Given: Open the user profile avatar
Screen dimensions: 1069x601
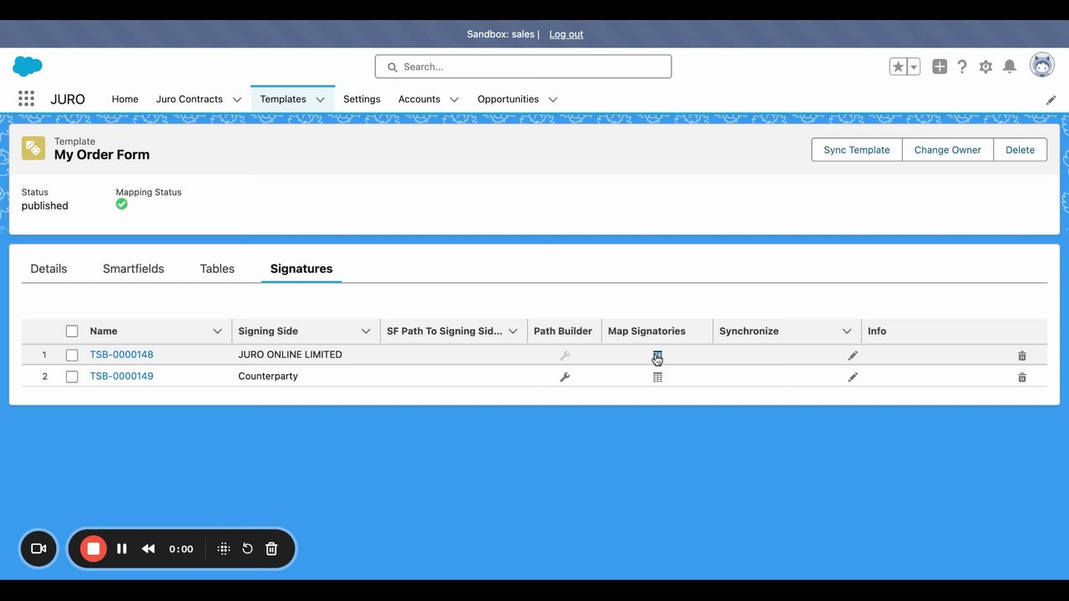Looking at the screenshot, I should click(x=1041, y=65).
